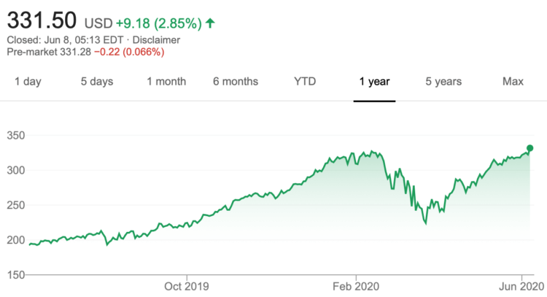This screenshot has width=547, height=297.
Task: Select the 6 months range tab
Action: pos(236,81)
